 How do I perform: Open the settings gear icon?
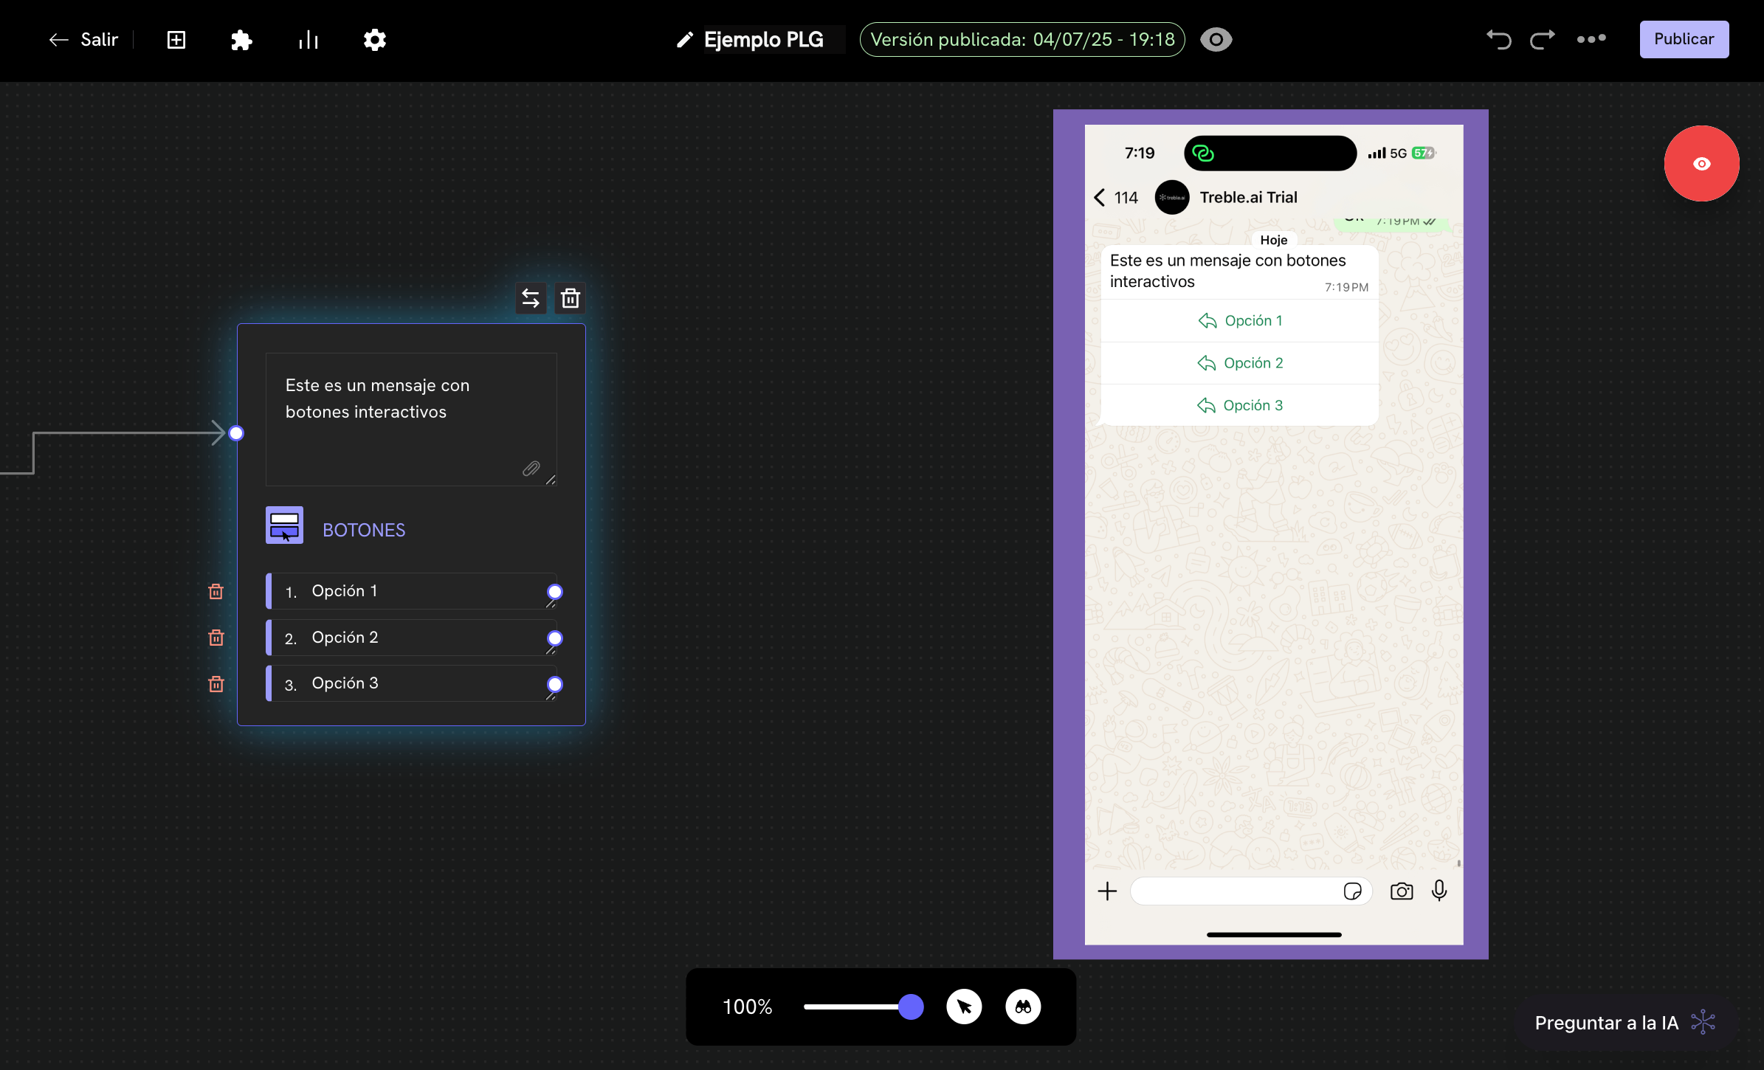(x=374, y=40)
